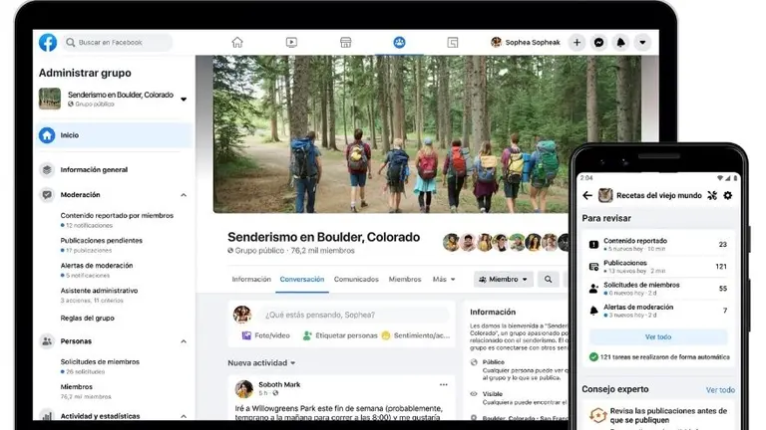This screenshot has width=766, height=430.
Task: Select Inicio in the sidebar
Action: tap(115, 135)
